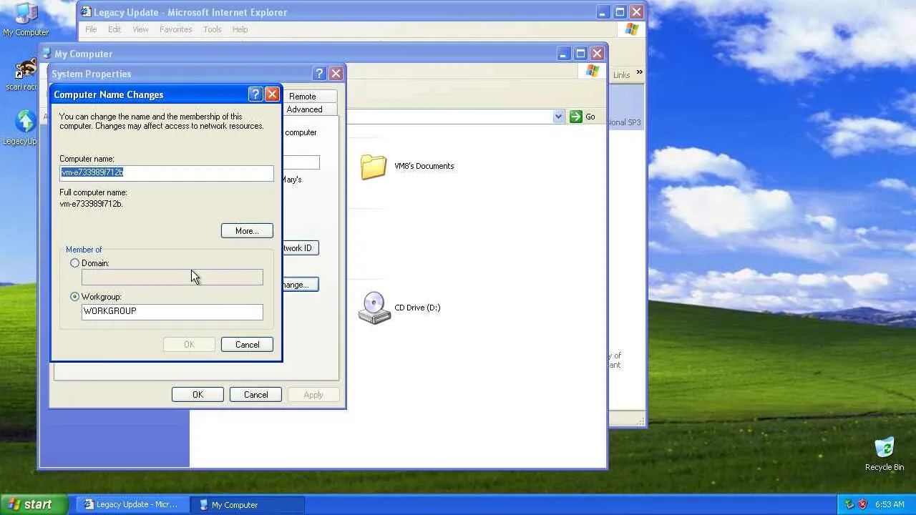This screenshot has height=515, width=916.
Task: Click the Internet Explorer title bar icon
Action: click(x=87, y=12)
